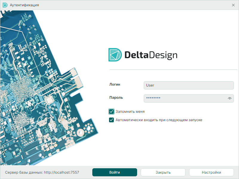Click the masked password asterisks

[x=154, y=98]
